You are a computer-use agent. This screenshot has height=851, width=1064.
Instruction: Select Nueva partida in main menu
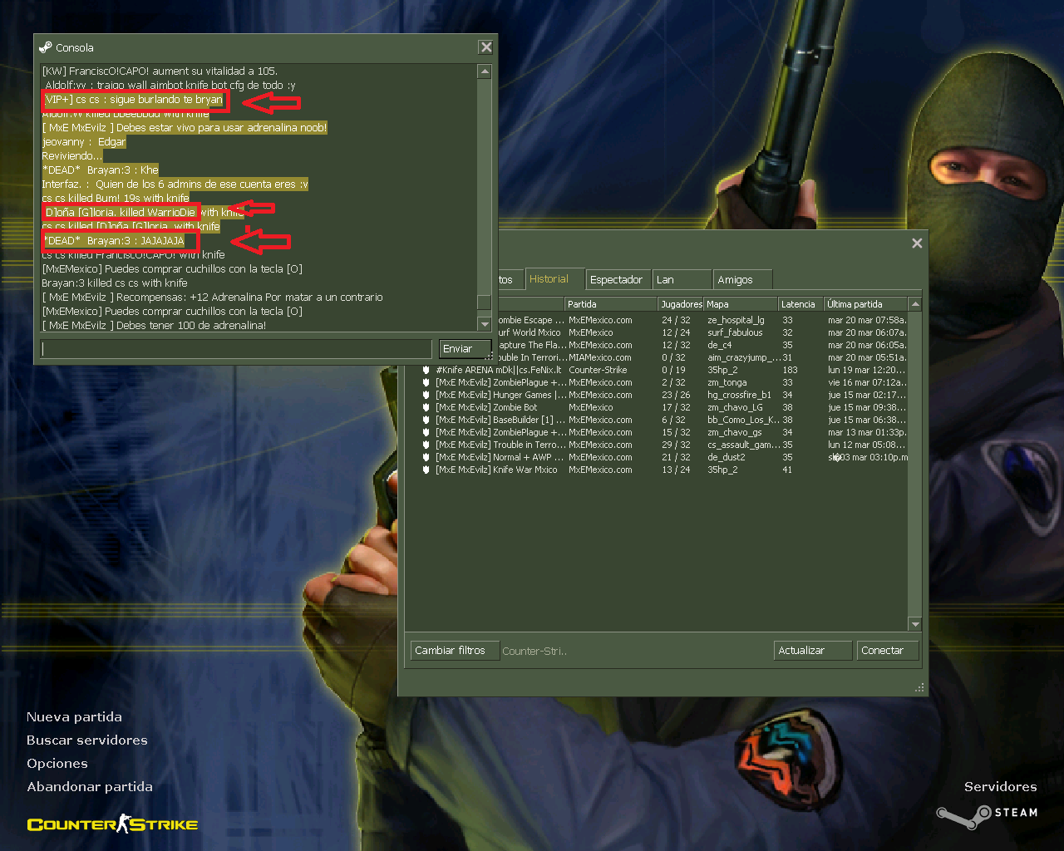[x=74, y=717]
